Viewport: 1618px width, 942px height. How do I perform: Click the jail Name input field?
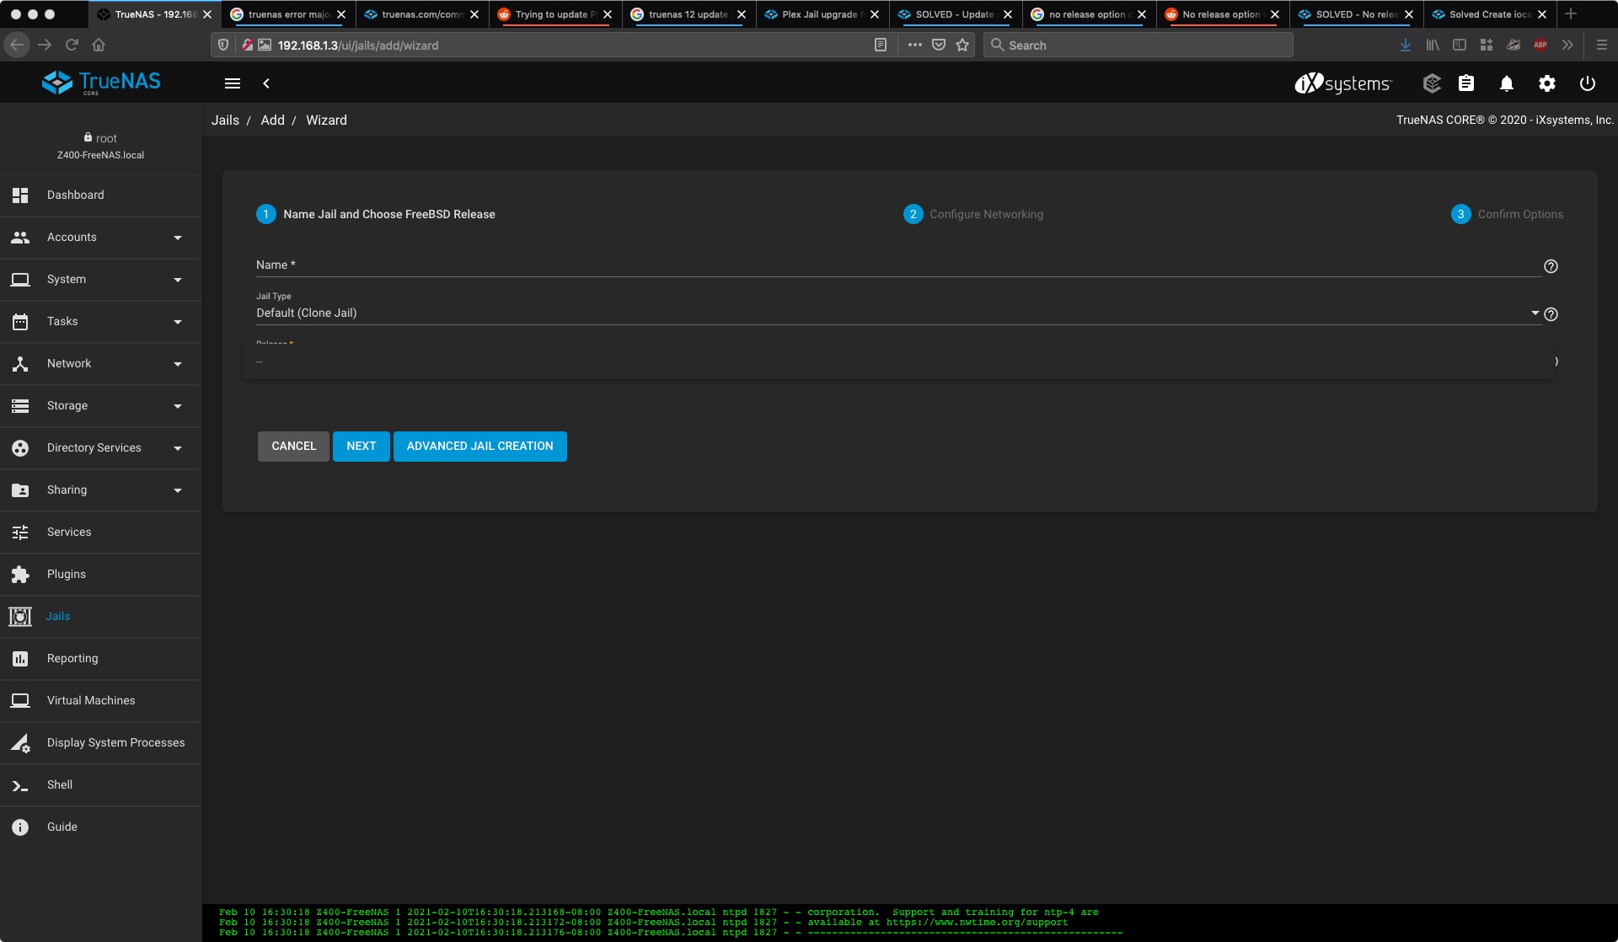coord(893,265)
